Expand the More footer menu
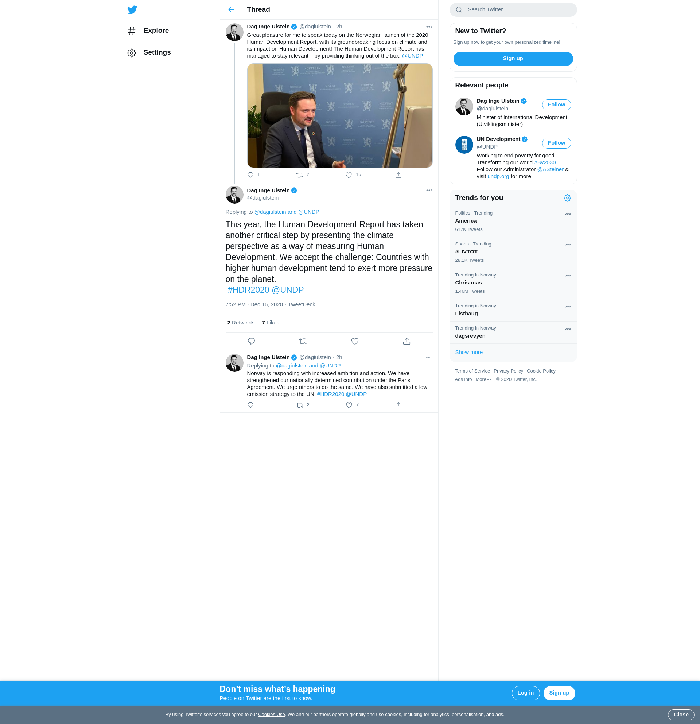Screen dimensions: 700x724 click(483, 380)
